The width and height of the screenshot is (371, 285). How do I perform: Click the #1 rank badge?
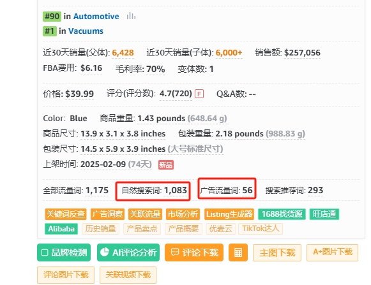50,31
